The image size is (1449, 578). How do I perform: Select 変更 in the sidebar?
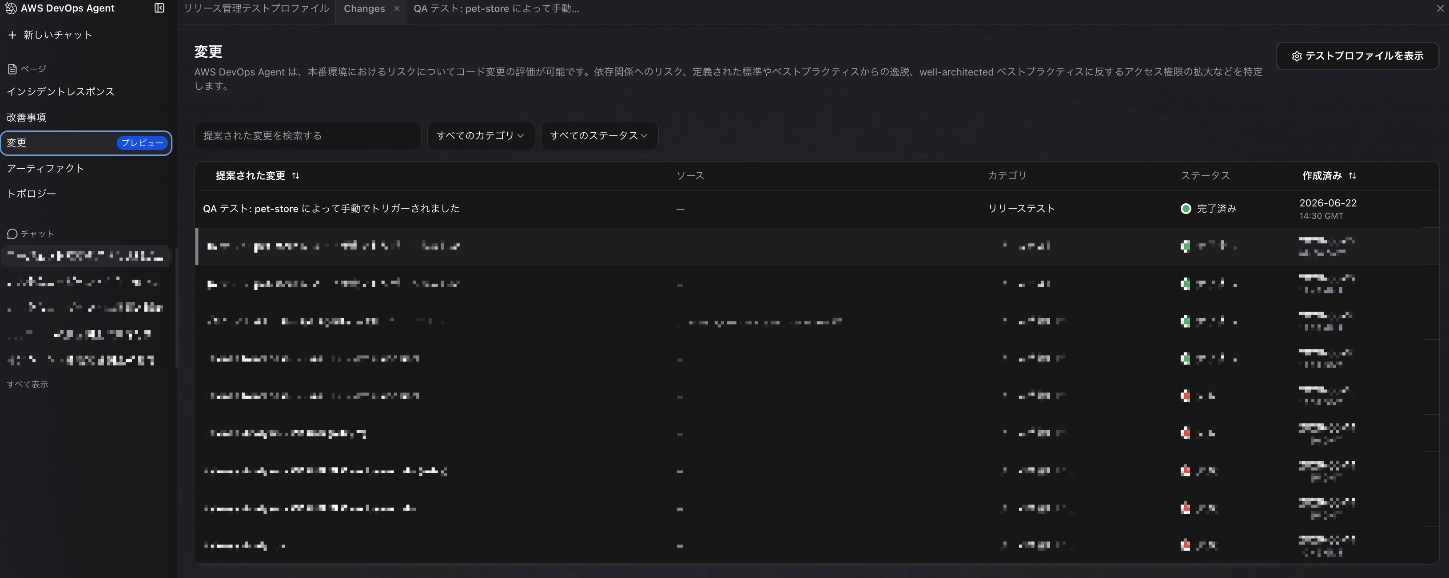[x=86, y=143]
